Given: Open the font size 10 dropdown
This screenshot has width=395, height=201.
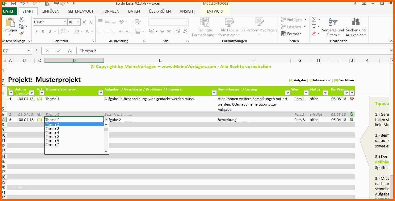Looking at the screenshot, I should (x=78, y=22).
